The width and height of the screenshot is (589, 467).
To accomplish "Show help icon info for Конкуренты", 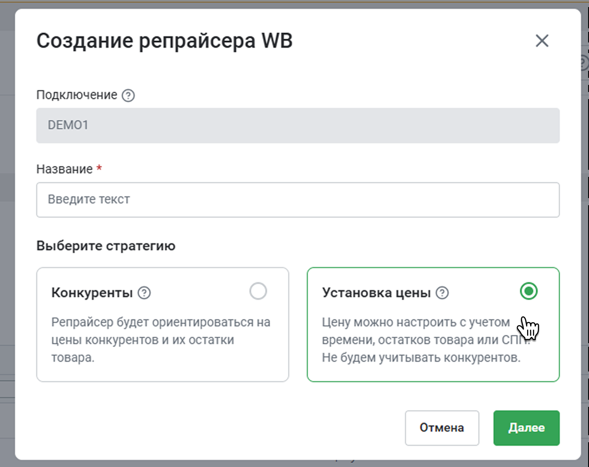I will pos(144,293).
